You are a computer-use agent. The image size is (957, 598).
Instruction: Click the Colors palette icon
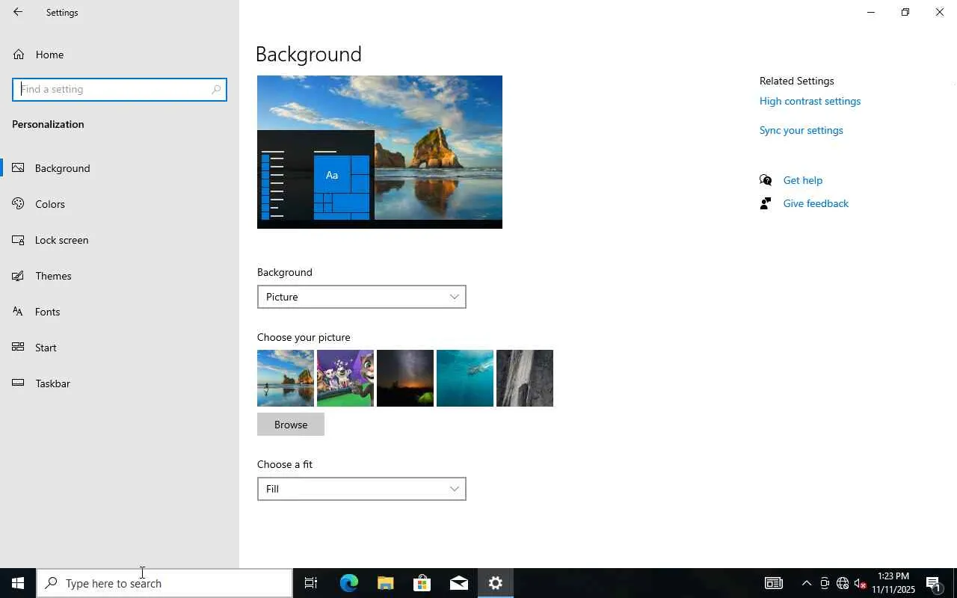[19, 204]
